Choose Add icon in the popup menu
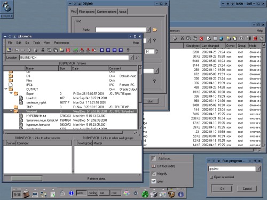Viewport: 267px width, 200px height. click(x=171, y=158)
